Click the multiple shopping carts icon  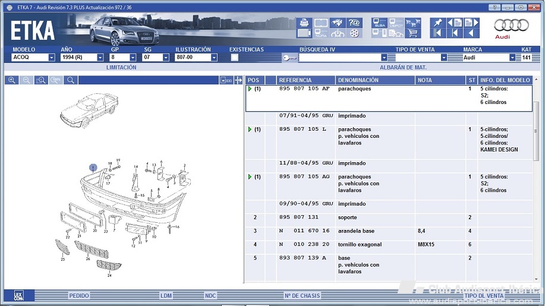point(412,23)
